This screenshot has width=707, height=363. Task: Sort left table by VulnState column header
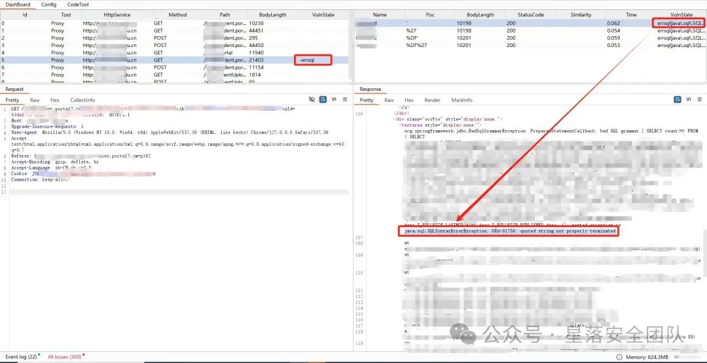click(323, 15)
